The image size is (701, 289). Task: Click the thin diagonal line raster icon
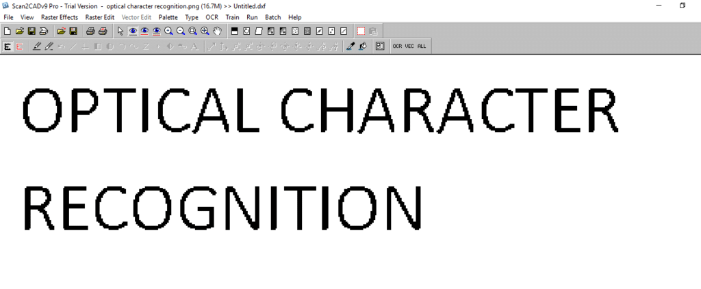[344, 31]
